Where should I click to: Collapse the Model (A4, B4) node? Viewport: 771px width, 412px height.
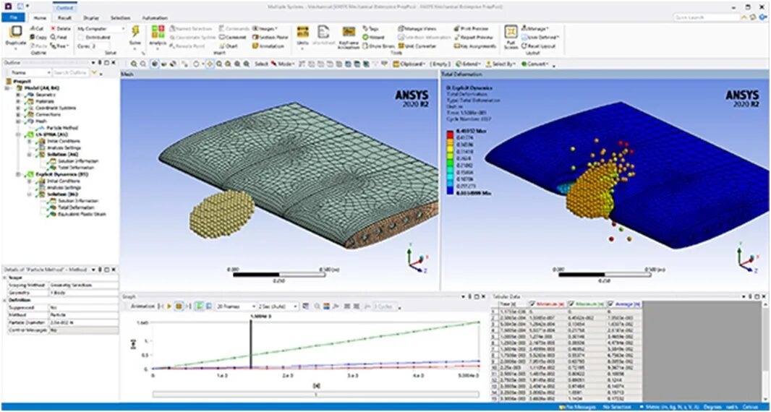[x=7, y=88]
